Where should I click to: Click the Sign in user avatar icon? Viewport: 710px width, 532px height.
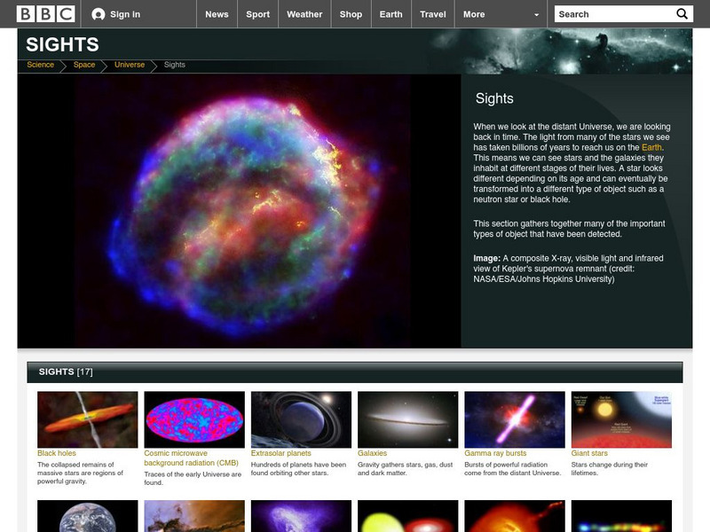(x=98, y=14)
